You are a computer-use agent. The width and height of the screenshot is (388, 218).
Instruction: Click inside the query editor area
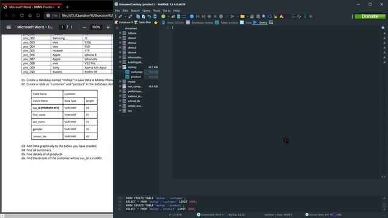tap(276, 102)
